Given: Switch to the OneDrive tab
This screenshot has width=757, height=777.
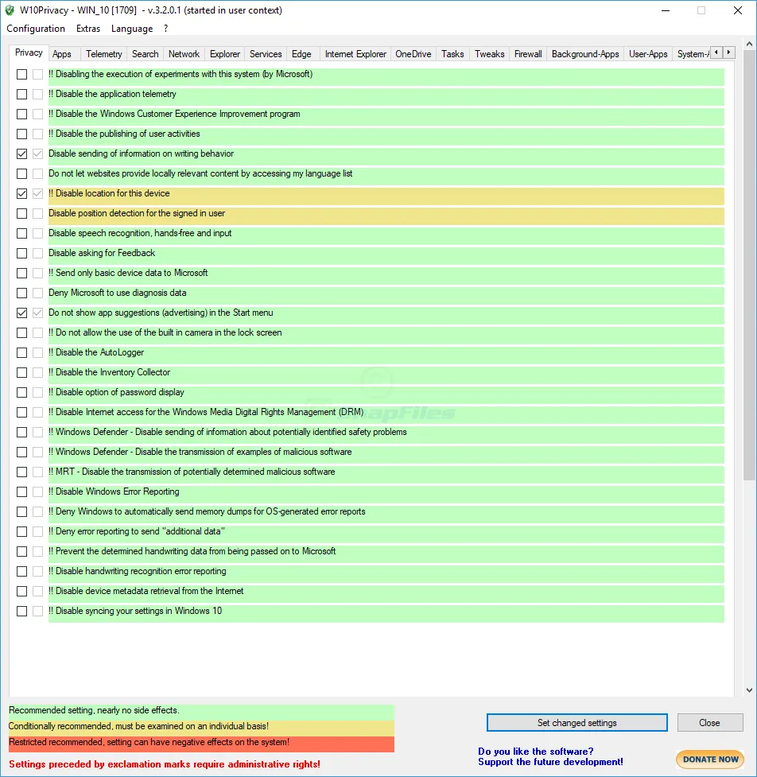Looking at the screenshot, I should point(413,54).
